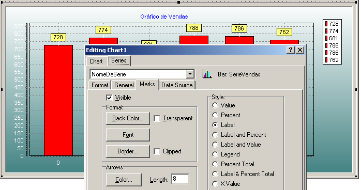Click the red bar labeled 728
Image resolution: width=361 pixels, height=190 pixels.
pyautogui.click(x=58, y=100)
